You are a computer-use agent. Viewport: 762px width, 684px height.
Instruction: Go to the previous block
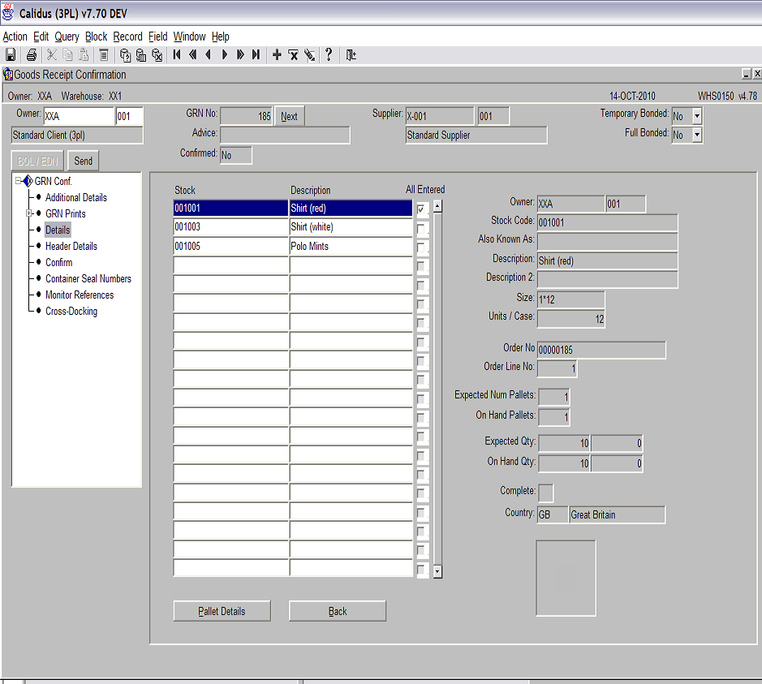[193, 55]
